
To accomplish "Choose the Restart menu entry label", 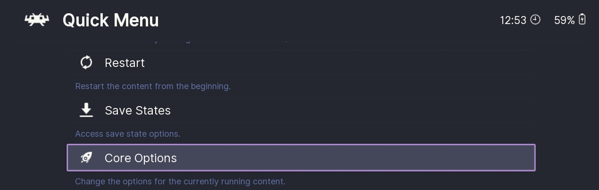I will [x=125, y=63].
